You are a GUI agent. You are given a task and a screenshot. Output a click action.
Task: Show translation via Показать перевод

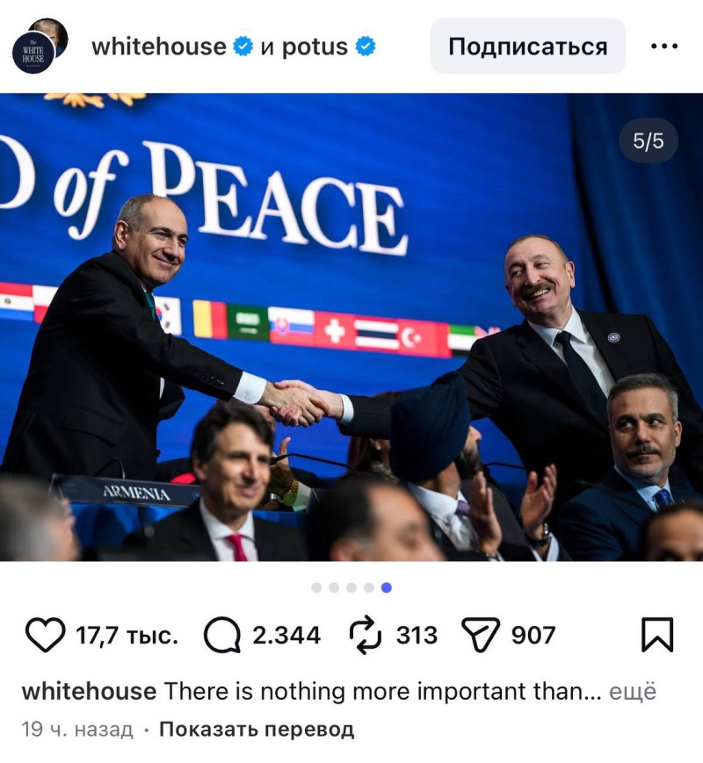[257, 730]
